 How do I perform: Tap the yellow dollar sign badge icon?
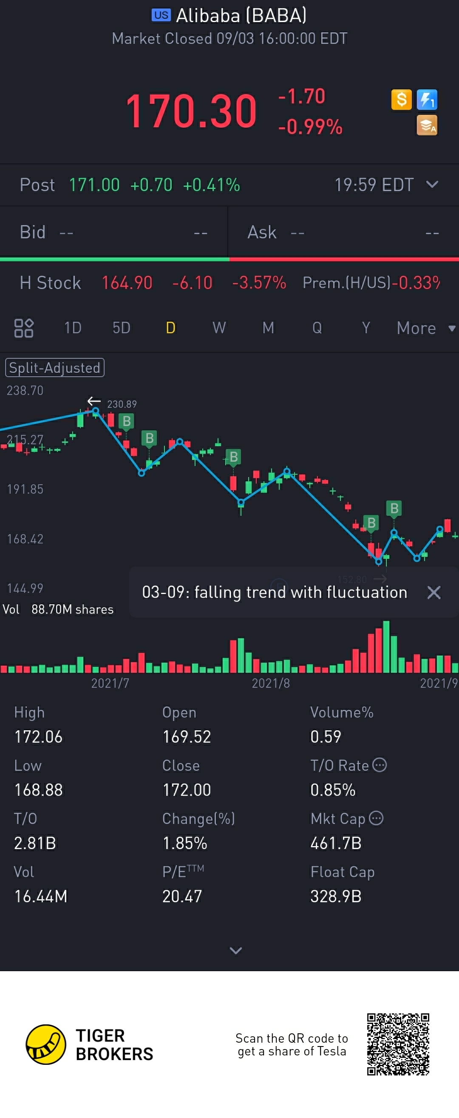click(401, 100)
